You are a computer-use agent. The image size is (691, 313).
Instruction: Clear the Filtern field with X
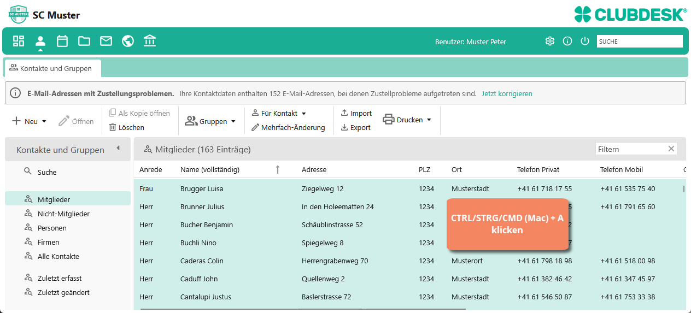pos(671,149)
